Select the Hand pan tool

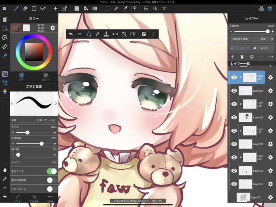pos(5,170)
